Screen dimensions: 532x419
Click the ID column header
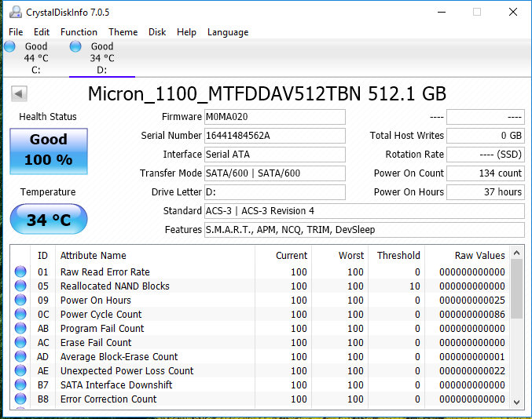click(42, 255)
